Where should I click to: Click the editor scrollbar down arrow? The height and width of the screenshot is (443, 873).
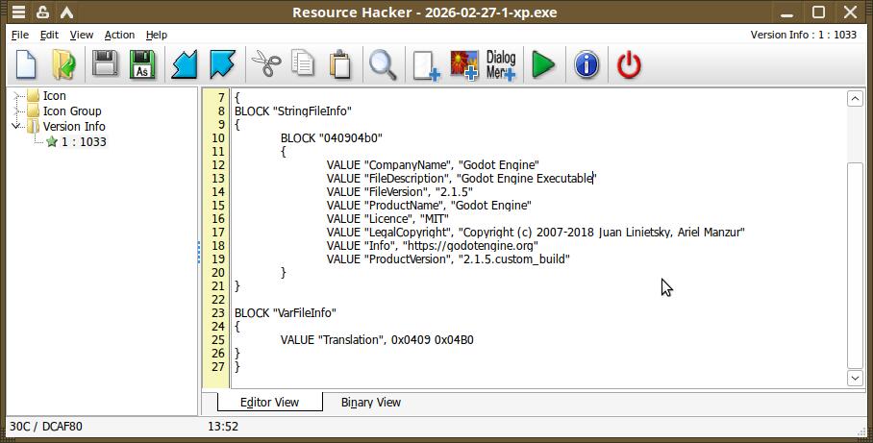point(855,378)
